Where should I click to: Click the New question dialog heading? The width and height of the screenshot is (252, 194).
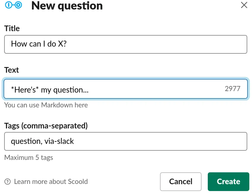[x=66, y=6]
